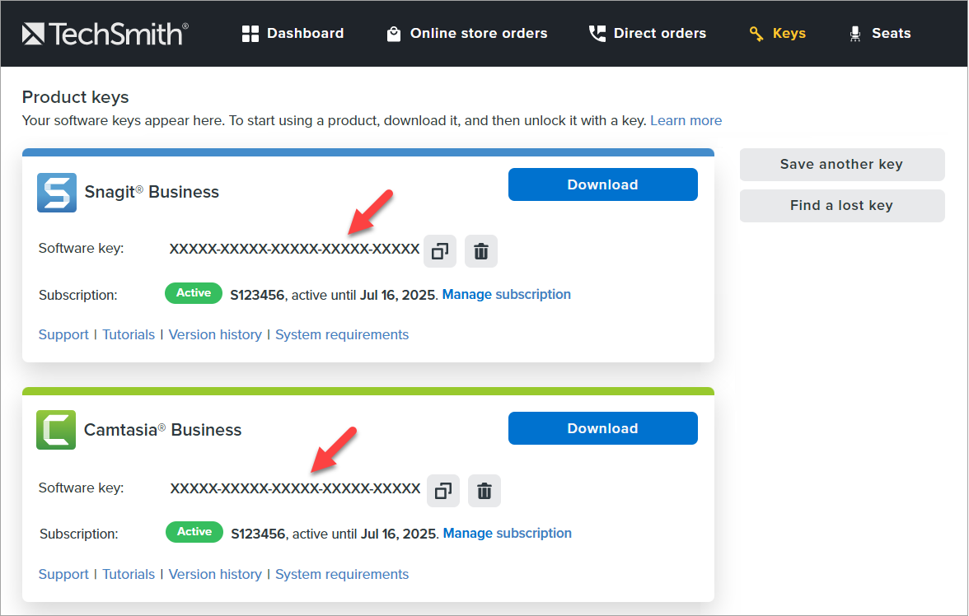The height and width of the screenshot is (616, 969).
Task: Go to Online store orders
Action: [x=466, y=34]
